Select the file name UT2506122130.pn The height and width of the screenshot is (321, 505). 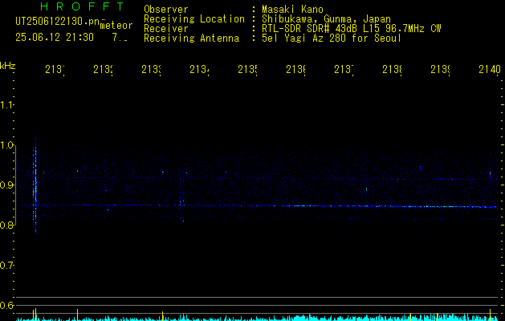[x=57, y=22]
